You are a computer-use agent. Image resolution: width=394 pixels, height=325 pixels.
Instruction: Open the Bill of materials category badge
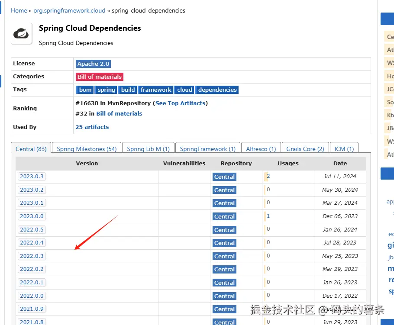pyautogui.click(x=100, y=77)
